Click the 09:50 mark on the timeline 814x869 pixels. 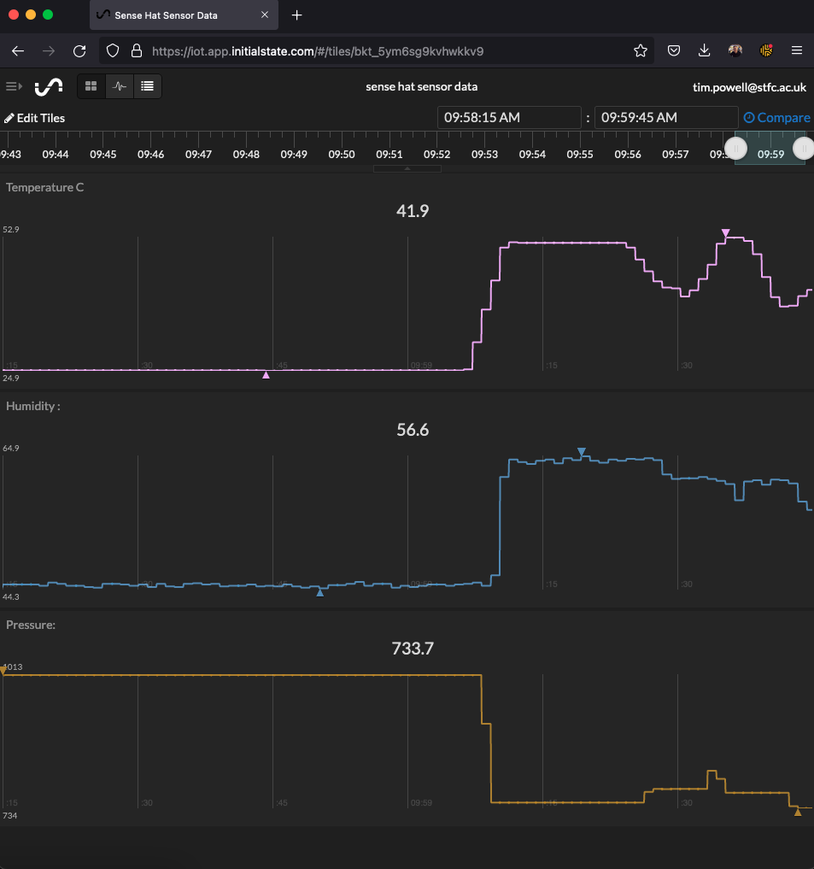pos(342,154)
